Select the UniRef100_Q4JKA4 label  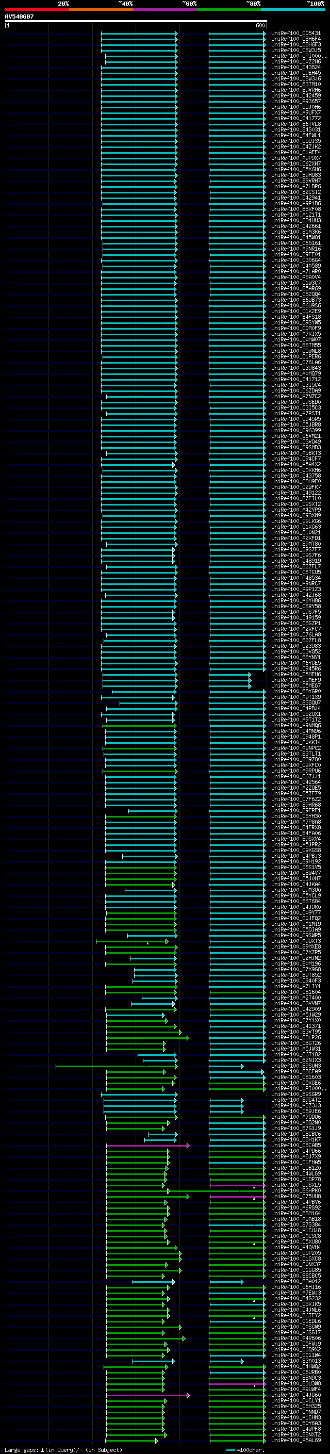pyautogui.click(x=296, y=885)
